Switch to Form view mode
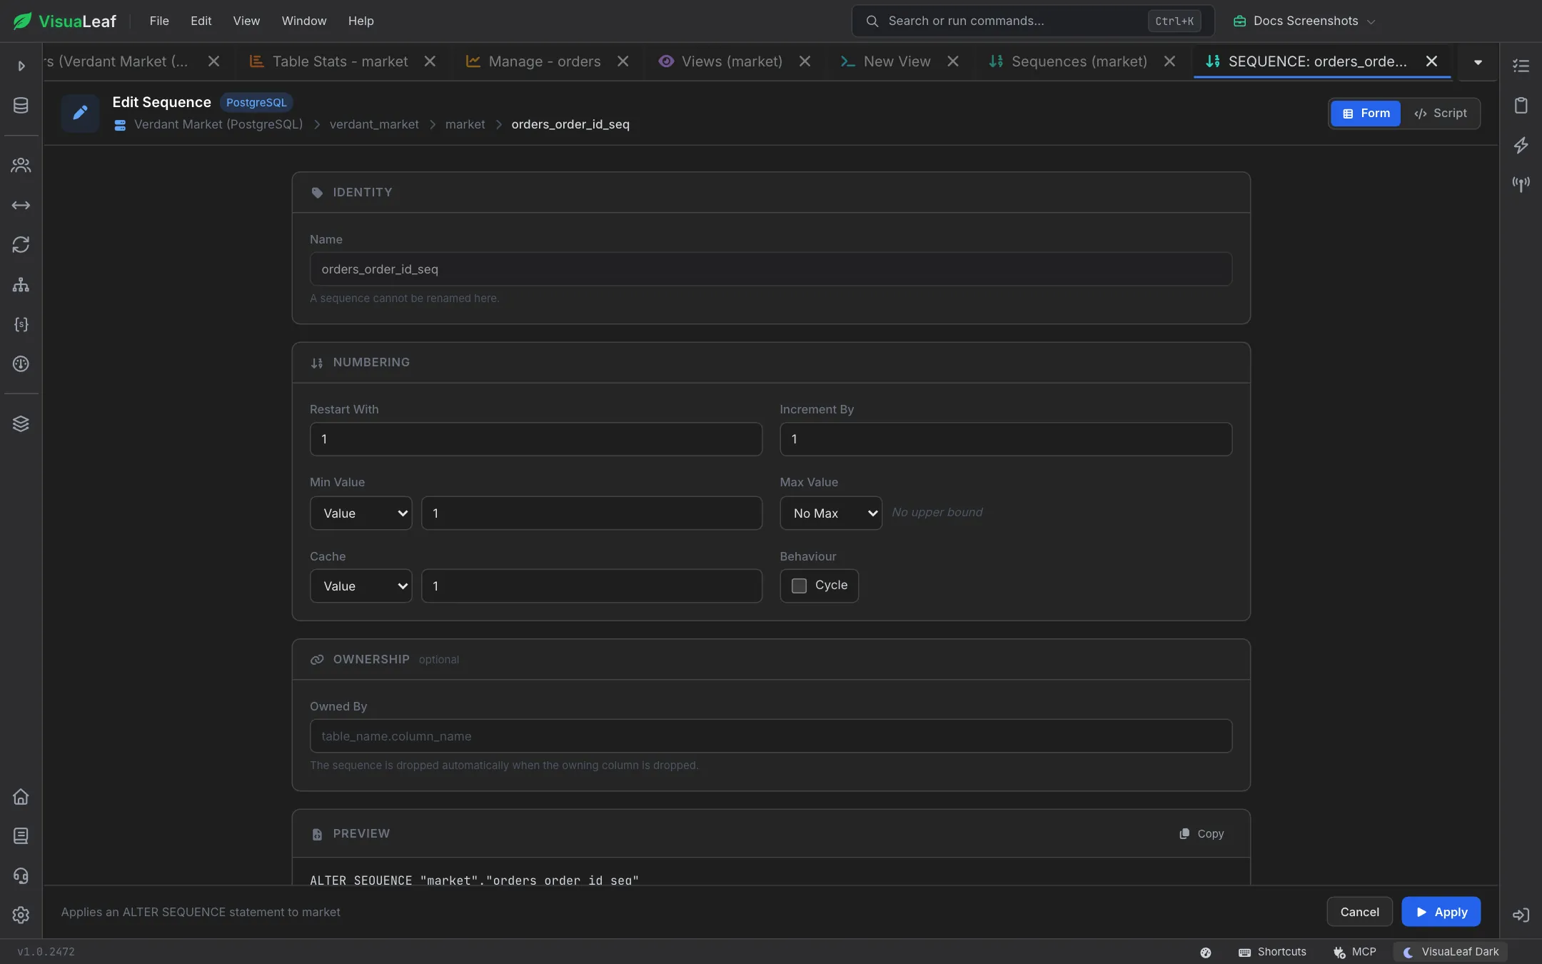1542x964 pixels. point(1366,114)
